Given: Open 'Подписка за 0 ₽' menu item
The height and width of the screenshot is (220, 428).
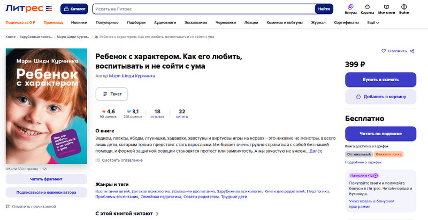Looking at the screenshot, I should [20, 22].
